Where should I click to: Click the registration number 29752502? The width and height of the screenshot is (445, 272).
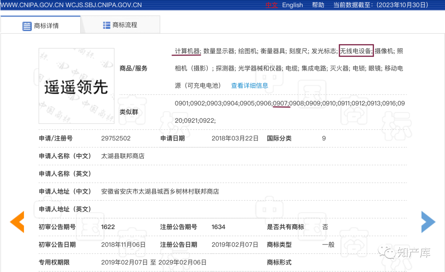116,138
